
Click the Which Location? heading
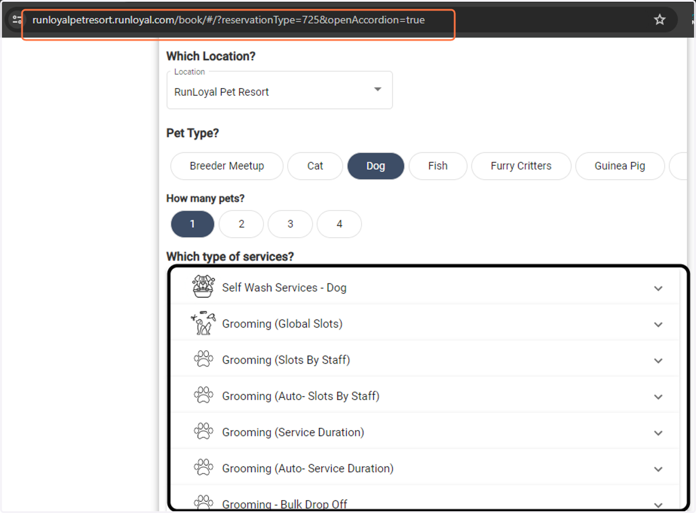[211, 56]
